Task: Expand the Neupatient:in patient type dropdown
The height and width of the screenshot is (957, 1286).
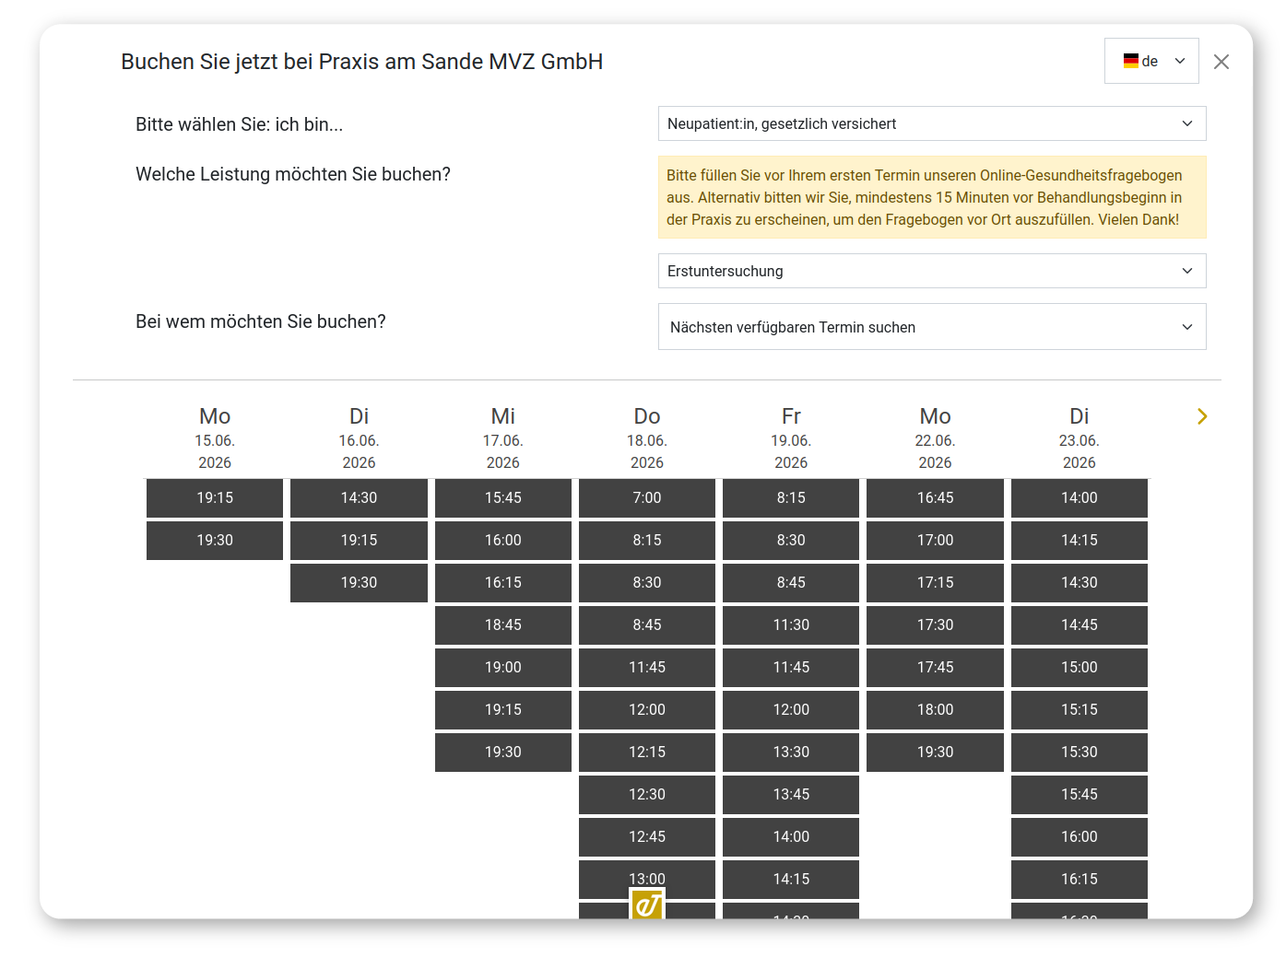Action: [932, 123]
